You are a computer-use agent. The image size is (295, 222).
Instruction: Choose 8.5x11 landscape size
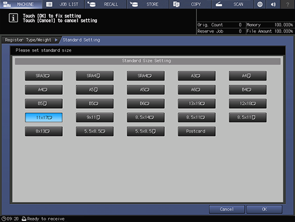point(196,117)
